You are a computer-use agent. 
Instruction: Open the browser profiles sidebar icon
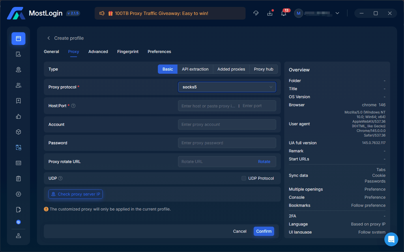(x=18, y=39)
